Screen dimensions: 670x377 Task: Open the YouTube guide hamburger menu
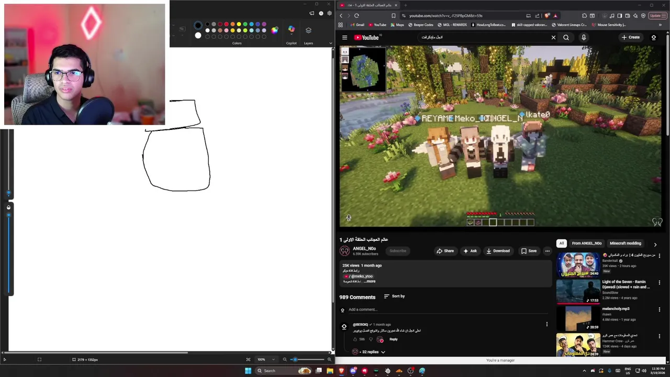tap(344, 37)
